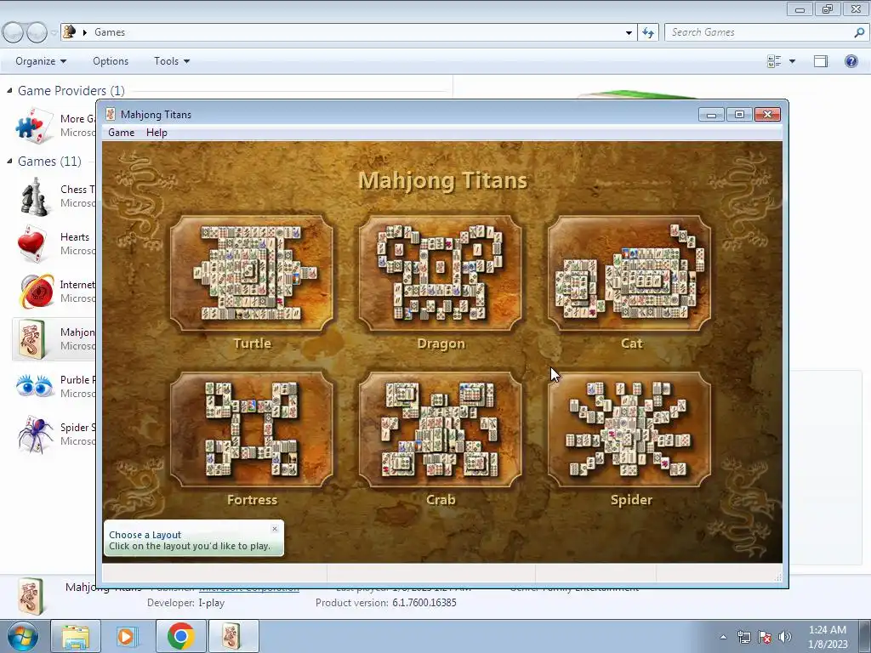Select the Chess Titans icon

tap(34, 196)
